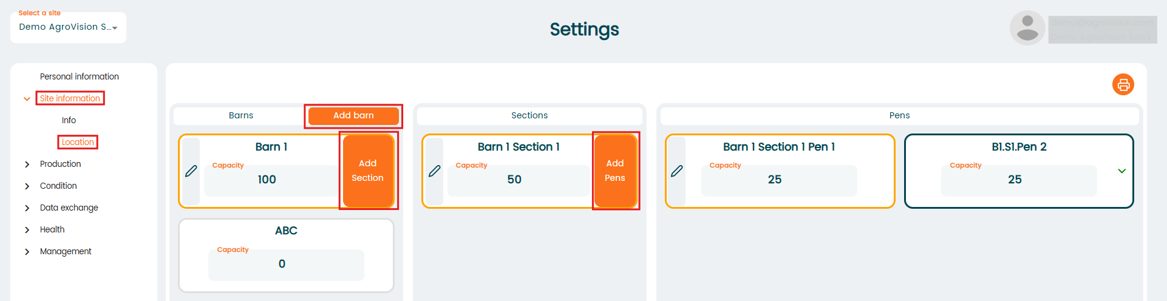Image resolution: width=1167 pixels, height=301 pixels.
Task: Collapse the Site information section
Action: click(27, 98)
